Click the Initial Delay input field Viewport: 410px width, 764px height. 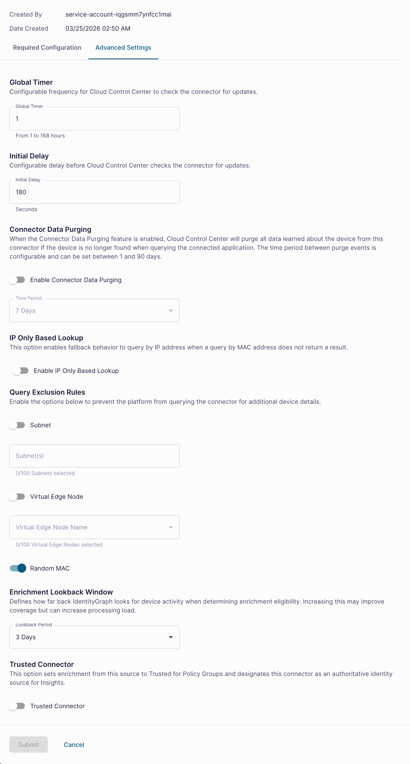[x=95, y=192]
